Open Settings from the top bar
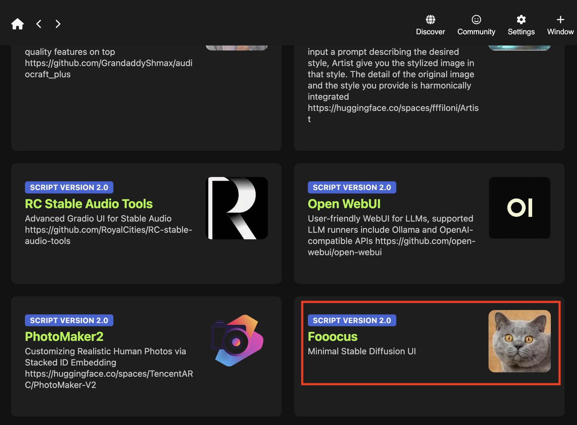577x425 pixels. tap(521, 25)
